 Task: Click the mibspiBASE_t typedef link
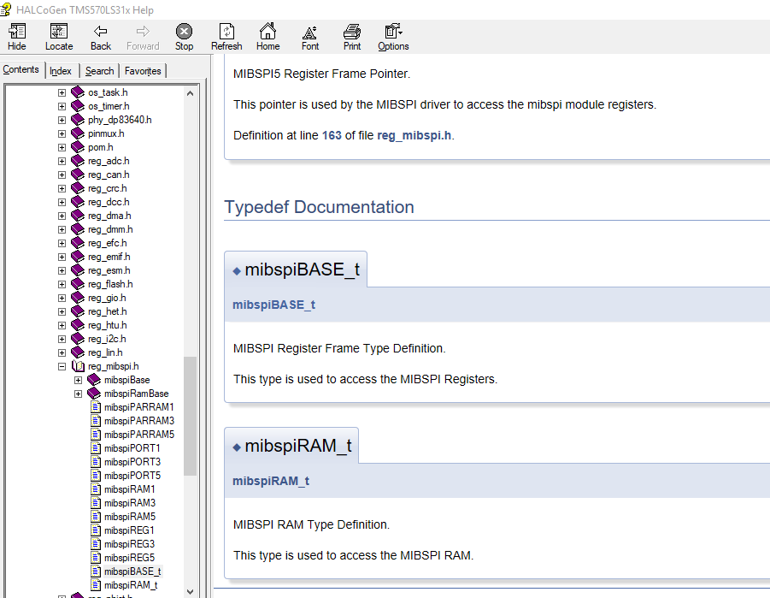(x=273, y=305)
